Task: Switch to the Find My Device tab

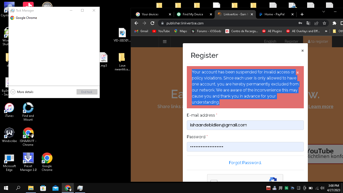Action: coord(193,14)
